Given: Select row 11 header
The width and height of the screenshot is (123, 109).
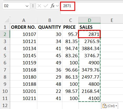Looking at the screenshot, I should point(5,98).
